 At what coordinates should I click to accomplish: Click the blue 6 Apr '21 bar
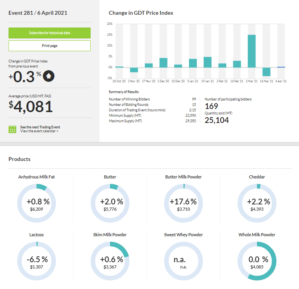point(281,67)
